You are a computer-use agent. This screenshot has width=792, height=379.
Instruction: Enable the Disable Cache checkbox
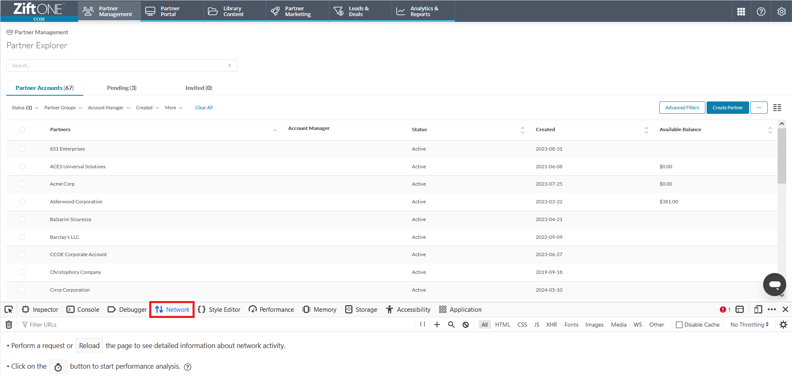tap(679, 325)
